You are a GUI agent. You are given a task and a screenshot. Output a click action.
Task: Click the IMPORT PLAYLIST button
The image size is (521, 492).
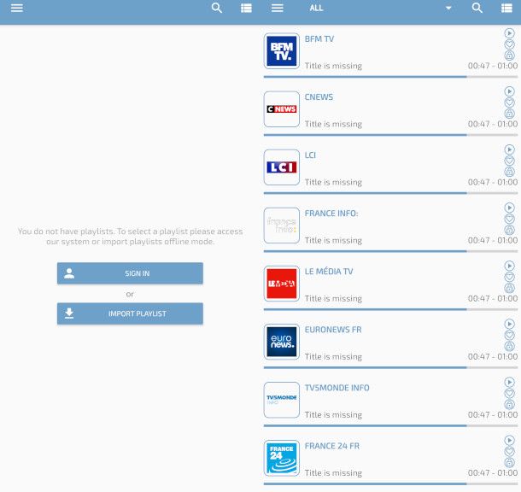click(x=130, y=313)
